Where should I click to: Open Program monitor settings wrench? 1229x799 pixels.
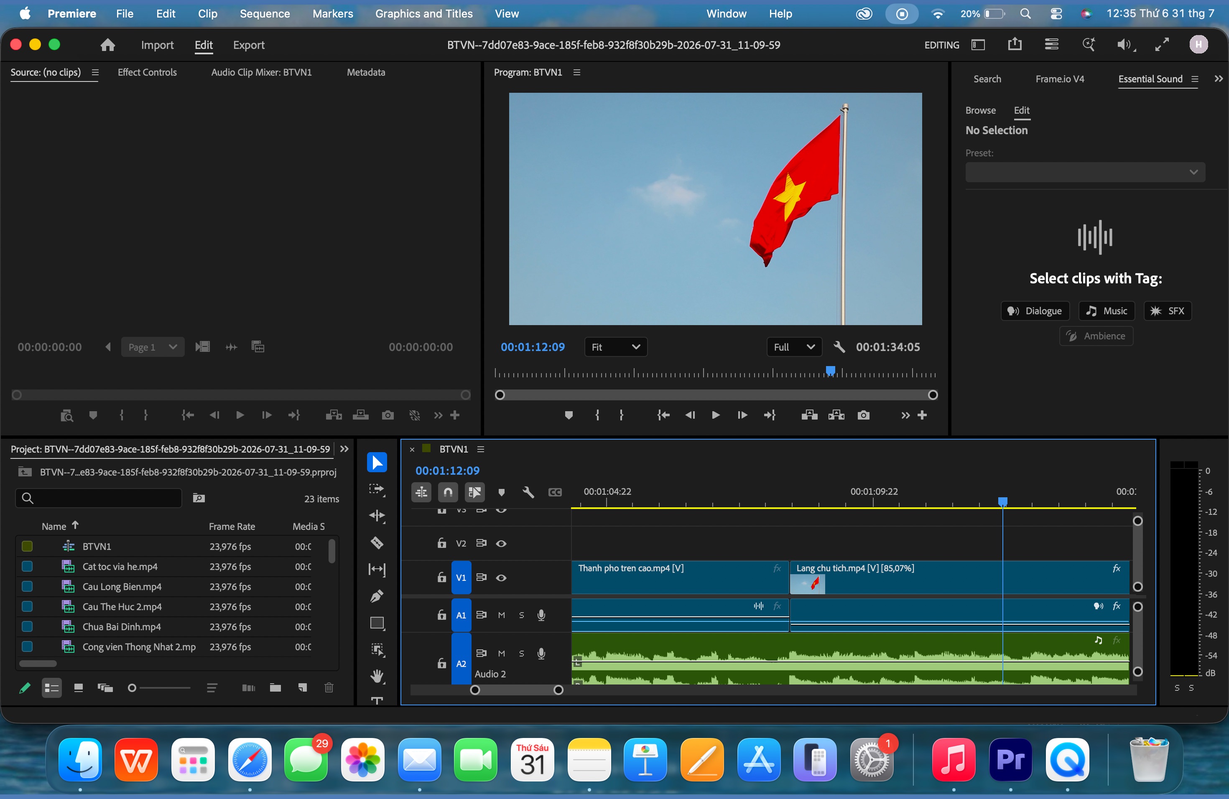839,347
